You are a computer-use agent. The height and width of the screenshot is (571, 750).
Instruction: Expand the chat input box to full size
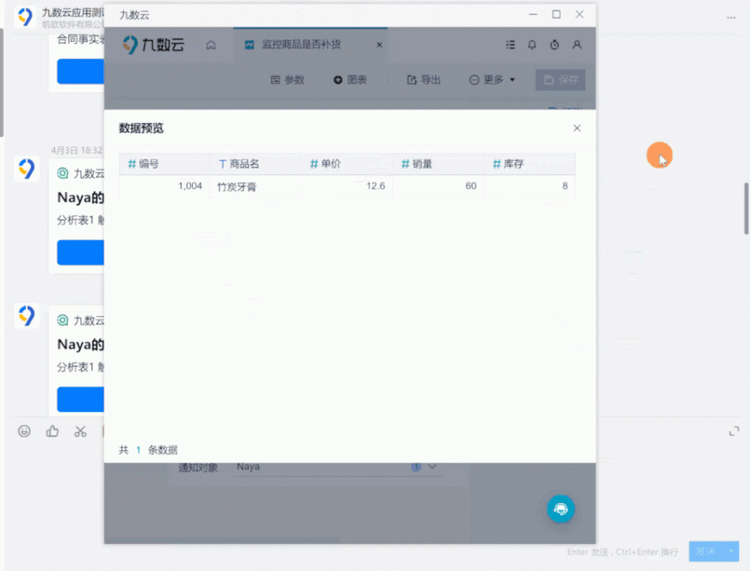[x=734, y=431]
